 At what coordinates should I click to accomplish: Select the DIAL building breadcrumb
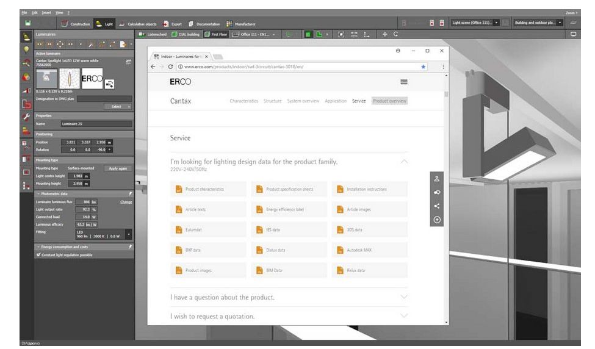point(186,35)
